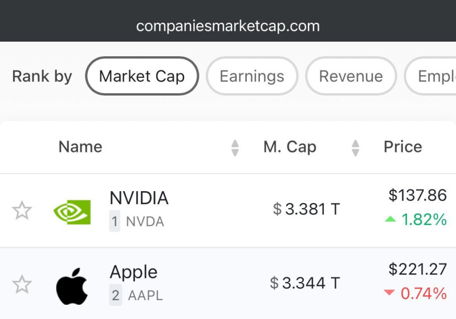The height and width of the screenshot is (319, 456).
Task: Switch ranking to Revenue
Action: [x=351, y=76]
